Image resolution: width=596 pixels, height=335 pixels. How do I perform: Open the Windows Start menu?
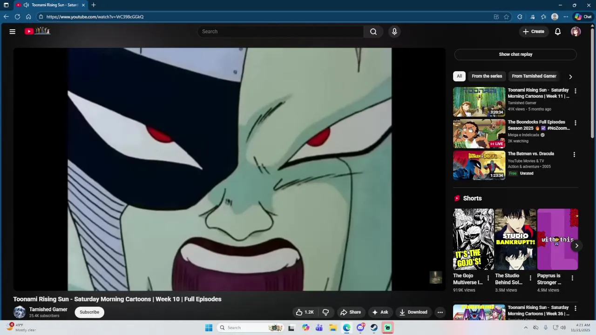tap(209, 328)
